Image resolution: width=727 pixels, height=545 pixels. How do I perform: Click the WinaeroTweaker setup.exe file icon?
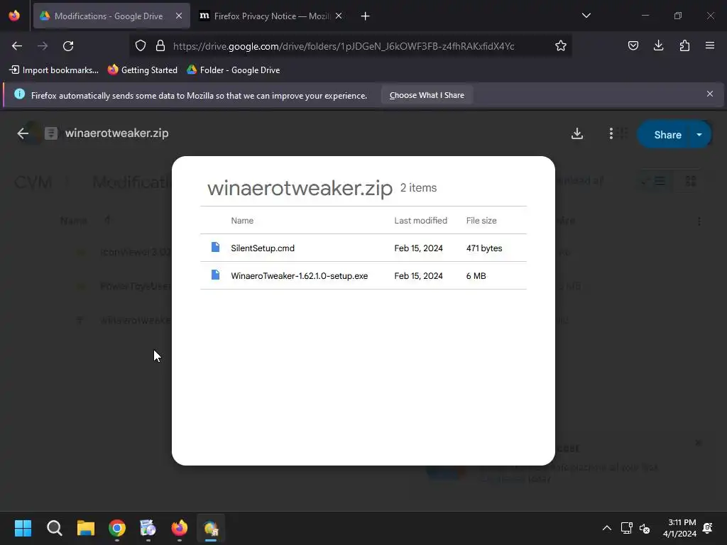215,275
